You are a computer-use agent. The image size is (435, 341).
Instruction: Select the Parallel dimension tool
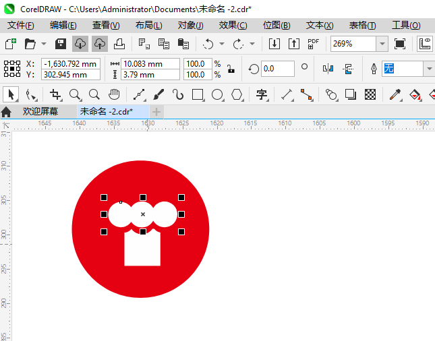click(x=287, y=95)
